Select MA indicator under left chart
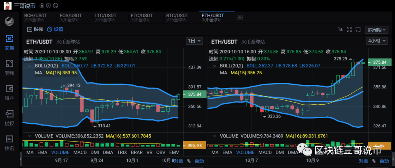 (x=30, y=152)
